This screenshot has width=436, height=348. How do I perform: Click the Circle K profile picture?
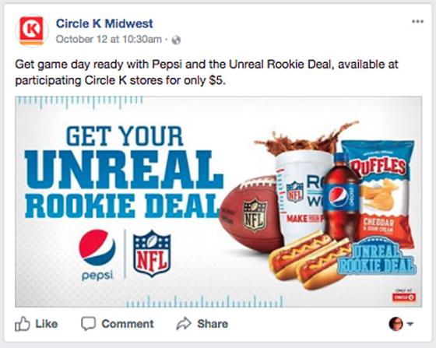click(x=32, y=31)
